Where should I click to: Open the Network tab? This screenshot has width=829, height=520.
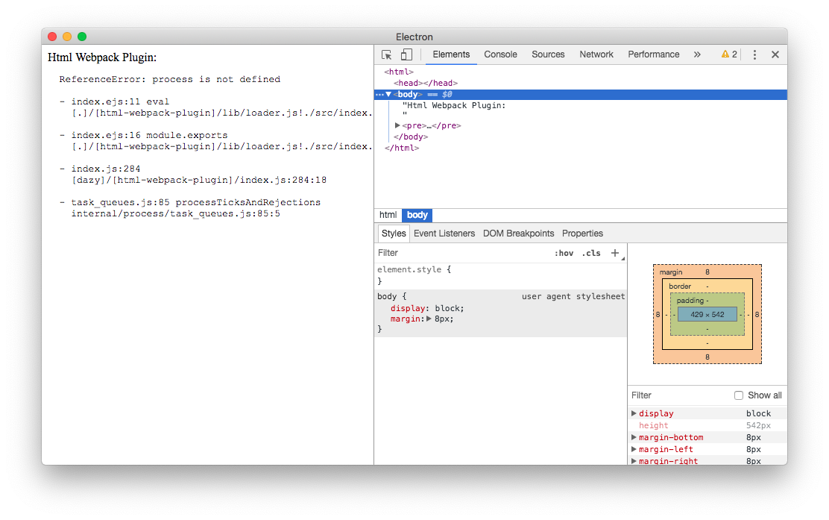[x=596, y=54]
